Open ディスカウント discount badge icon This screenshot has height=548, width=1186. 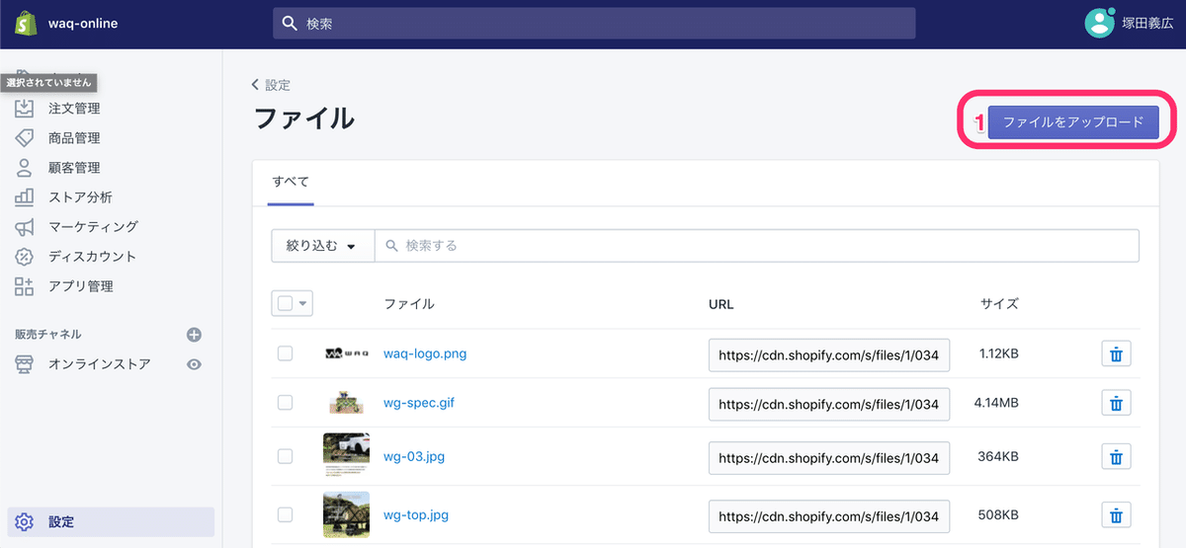(25, 257)
